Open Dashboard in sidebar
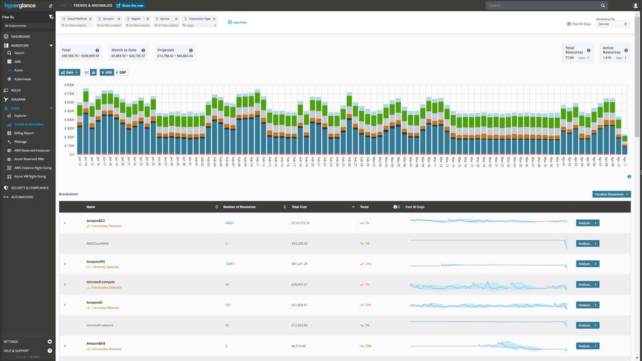 pos(20,36)
